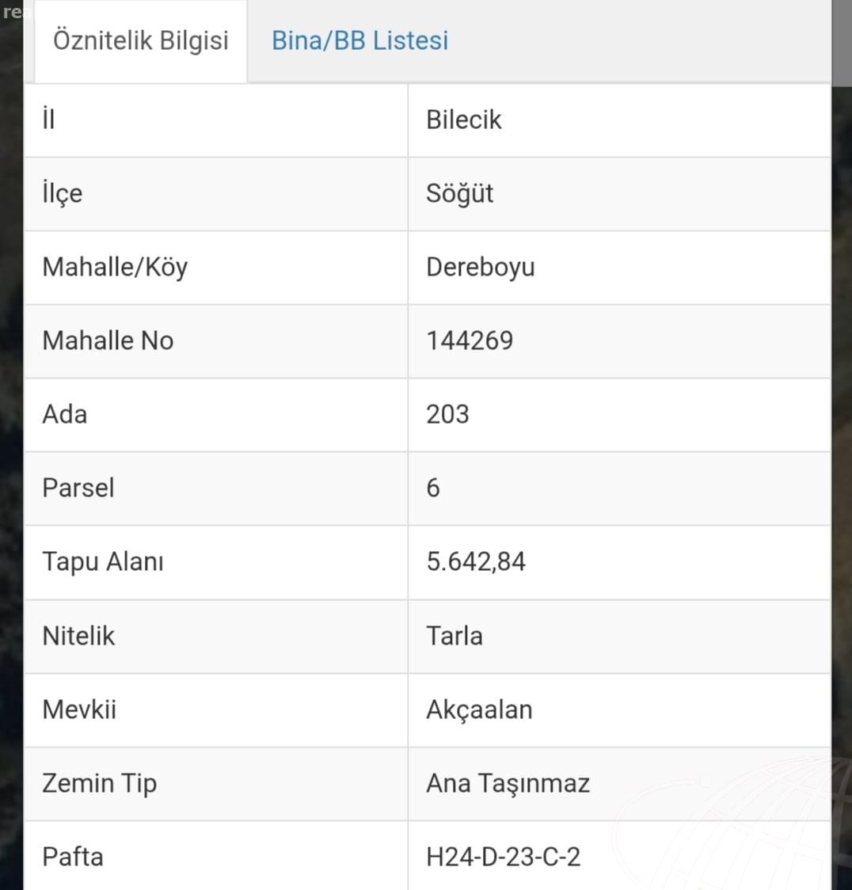Screen dimensions: 852x890
Task: Switch to the Bina/BB Listesi tab
Action: [x=359, y=41]
